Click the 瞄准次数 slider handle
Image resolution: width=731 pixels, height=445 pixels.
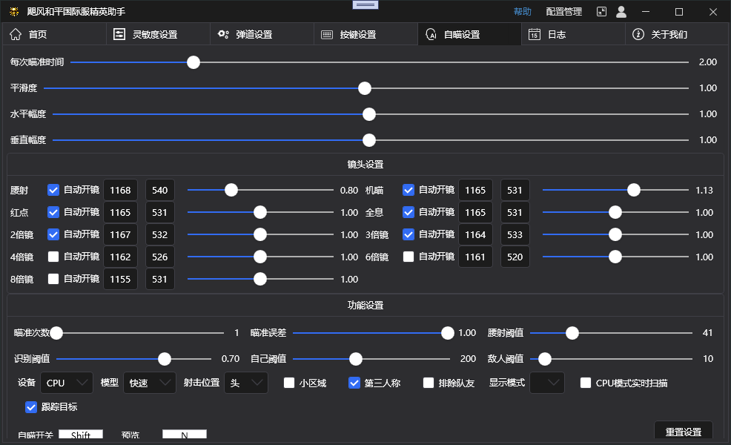click(x=56, y=333)
